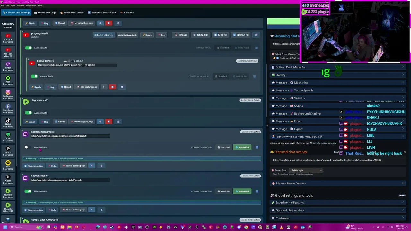411x231 pixels.
Task: Open settings gear for plaguegames16 YouTube group
Action: pyautogui.click(x=256, y=35)
